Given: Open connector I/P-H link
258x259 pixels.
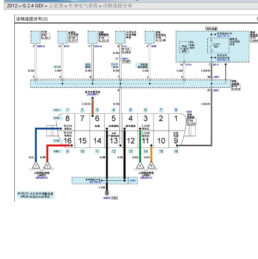Looking at the screenshot, I should click(x=188, y=65).
